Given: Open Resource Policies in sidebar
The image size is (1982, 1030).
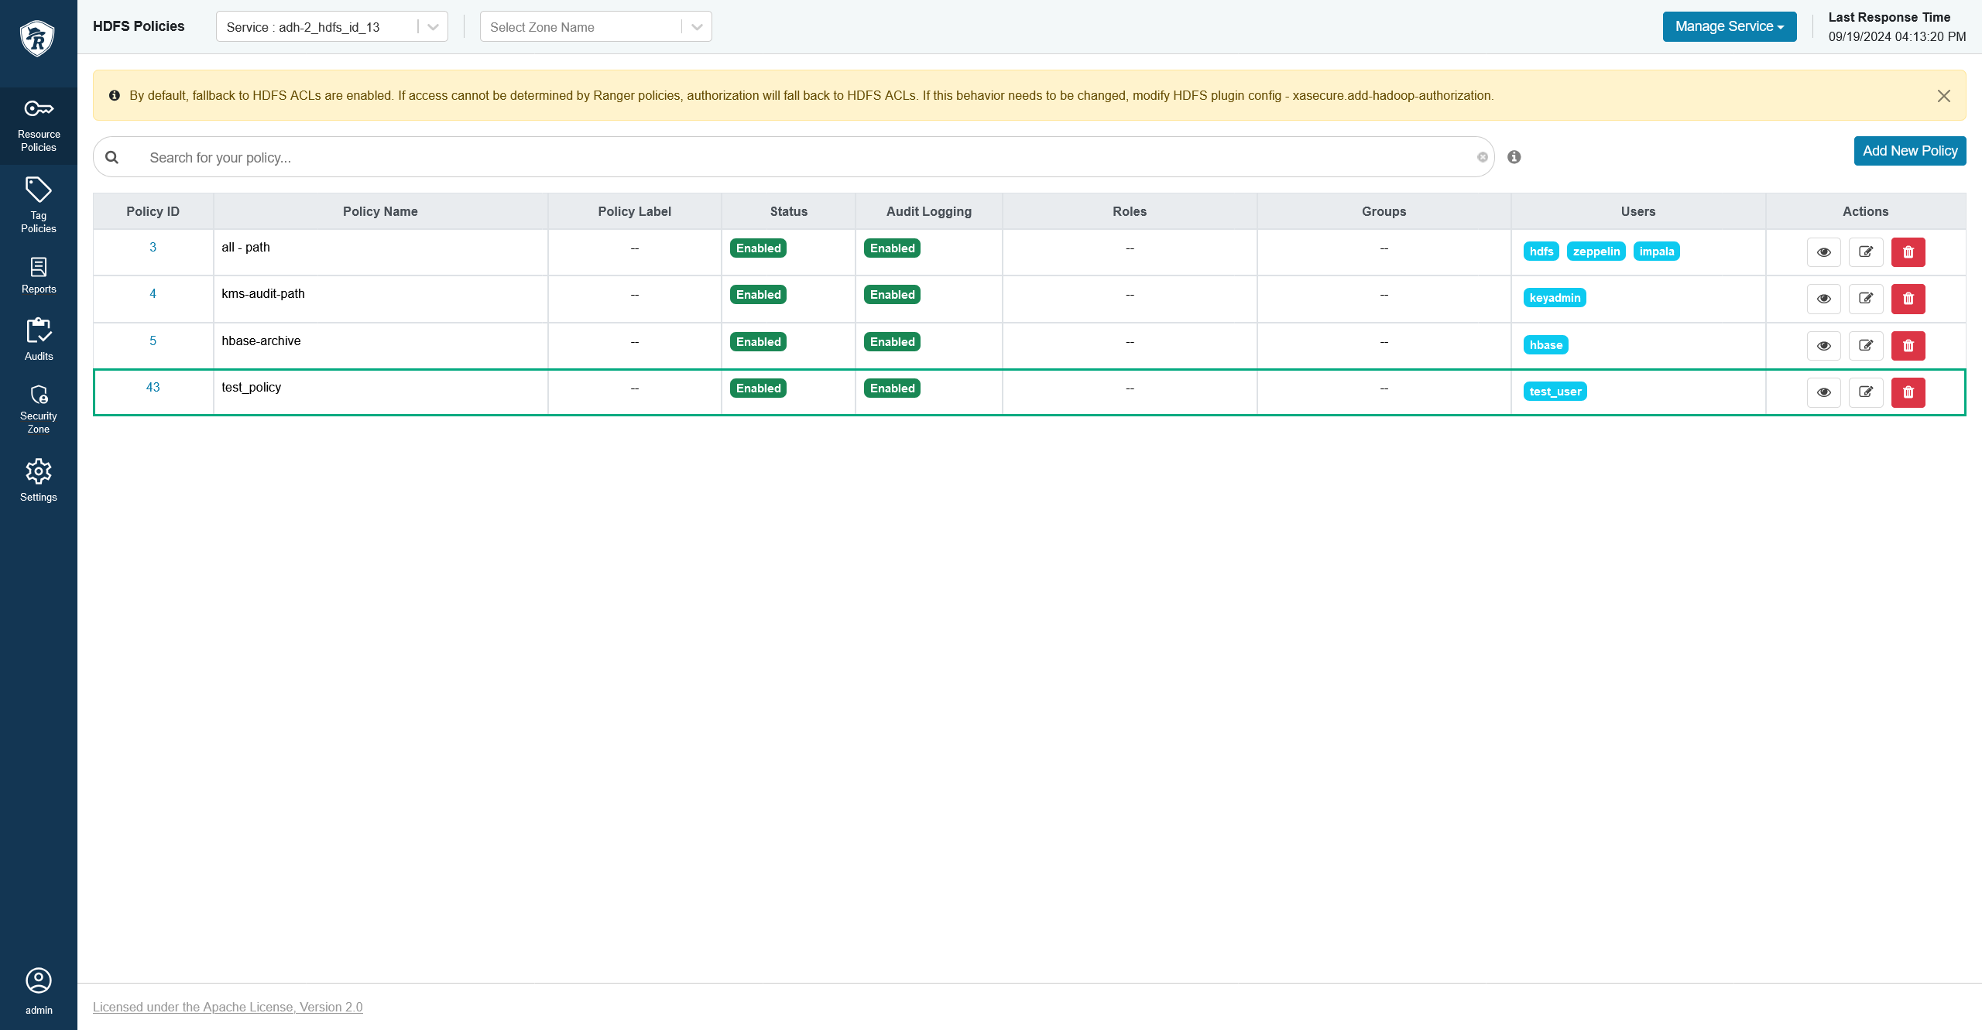Looking at the screenshot, I should [39, 126].
